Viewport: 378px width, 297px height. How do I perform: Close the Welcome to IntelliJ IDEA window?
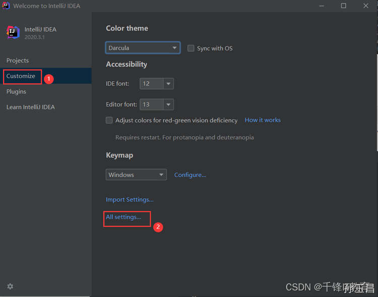[x=366, y=6]
